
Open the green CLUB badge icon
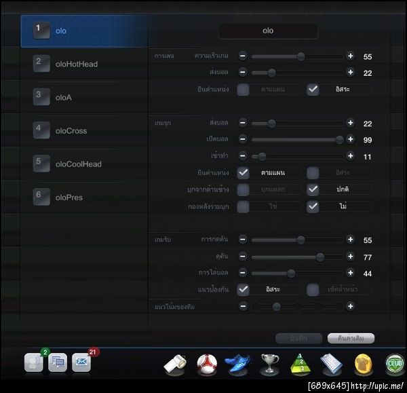pyautogui.click(x=395, y=364)
